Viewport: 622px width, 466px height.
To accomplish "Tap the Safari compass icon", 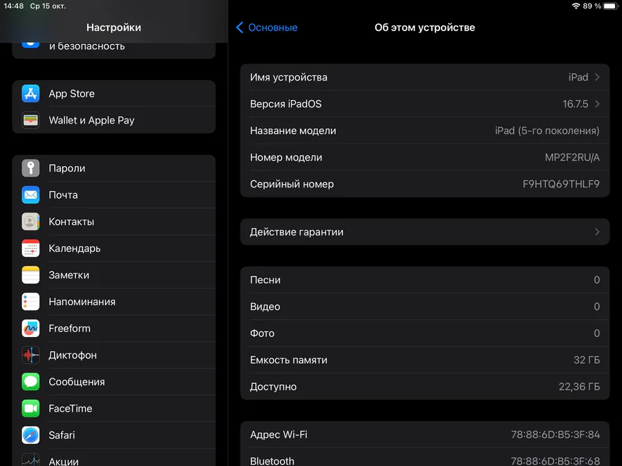I will click(30, 435).
